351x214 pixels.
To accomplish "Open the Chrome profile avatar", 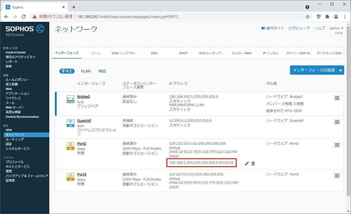I will pyautogui.click(x=336, y=16).
